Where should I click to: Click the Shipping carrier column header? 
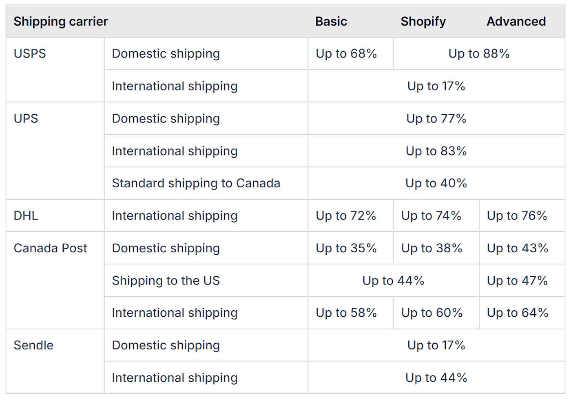tap(61, 21)
